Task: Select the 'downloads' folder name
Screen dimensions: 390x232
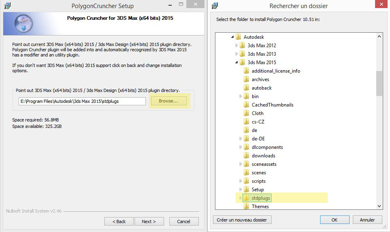Action: pyautogui.click(x=264, y=156)
